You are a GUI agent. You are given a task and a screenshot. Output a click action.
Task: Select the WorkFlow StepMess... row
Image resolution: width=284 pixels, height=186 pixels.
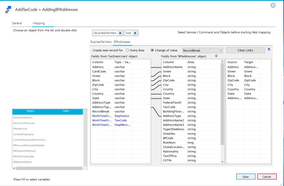pos(121,125)
